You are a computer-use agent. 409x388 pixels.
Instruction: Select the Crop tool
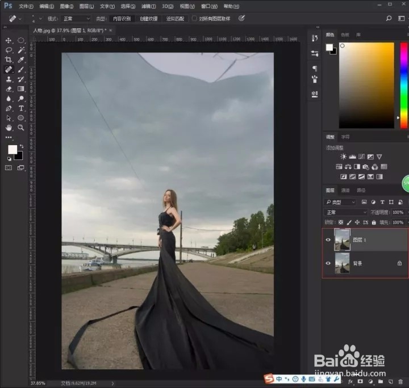pyautogui.click(x=9, y=60)
